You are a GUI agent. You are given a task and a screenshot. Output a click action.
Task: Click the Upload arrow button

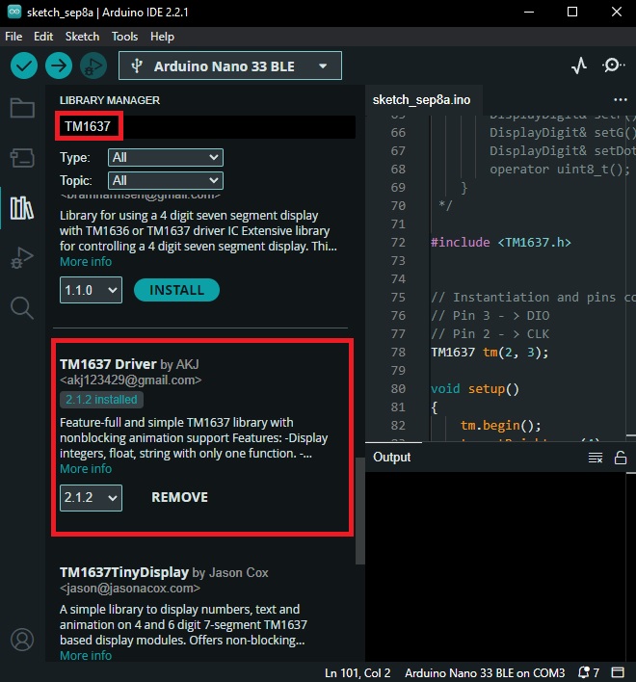[x=59, y=66]
